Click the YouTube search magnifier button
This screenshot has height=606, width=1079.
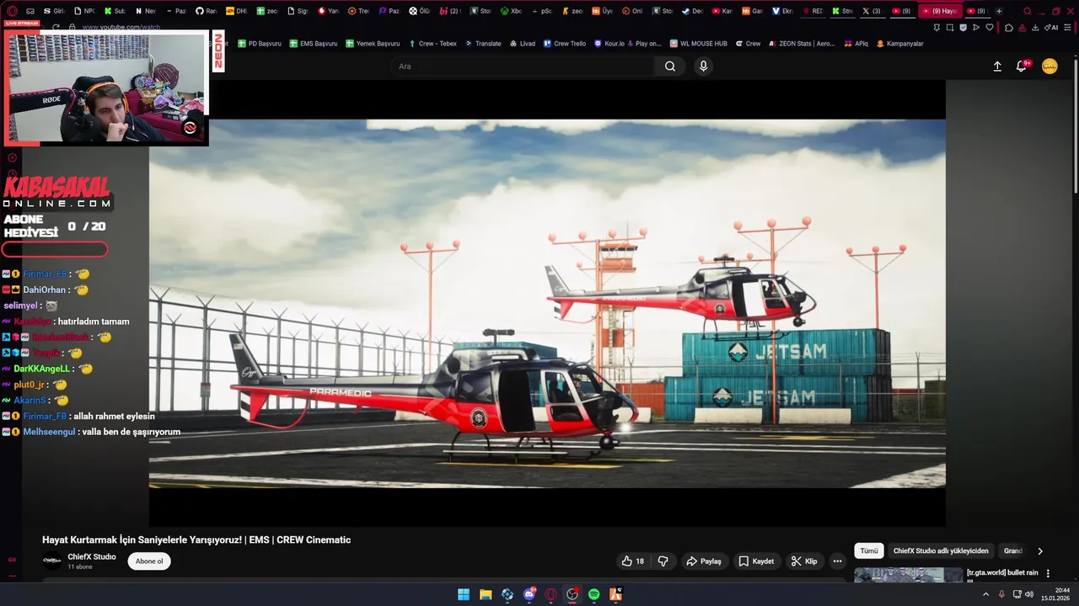(670, 66)
